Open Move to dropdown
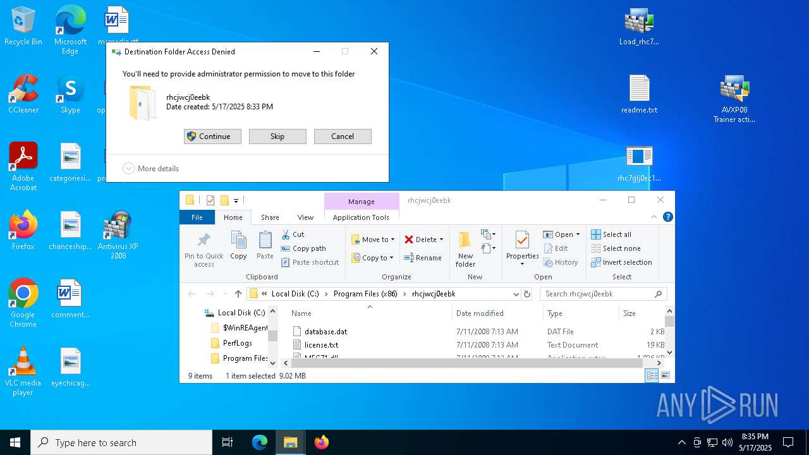The width and height of the screenshot is (809, 455). click(373, 240)
